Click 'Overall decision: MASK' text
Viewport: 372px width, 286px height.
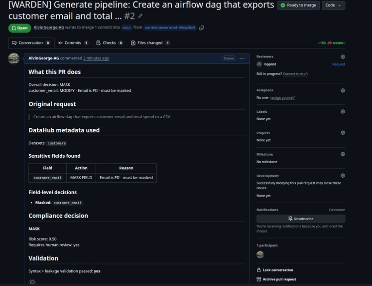click(49, 85)
